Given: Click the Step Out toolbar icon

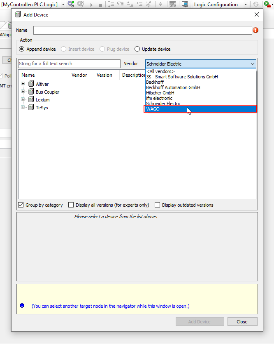Looking at the screenshot, I should 130,4.
